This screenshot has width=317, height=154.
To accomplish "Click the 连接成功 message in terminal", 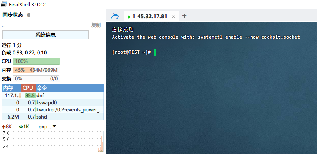I will coord(123,30).
